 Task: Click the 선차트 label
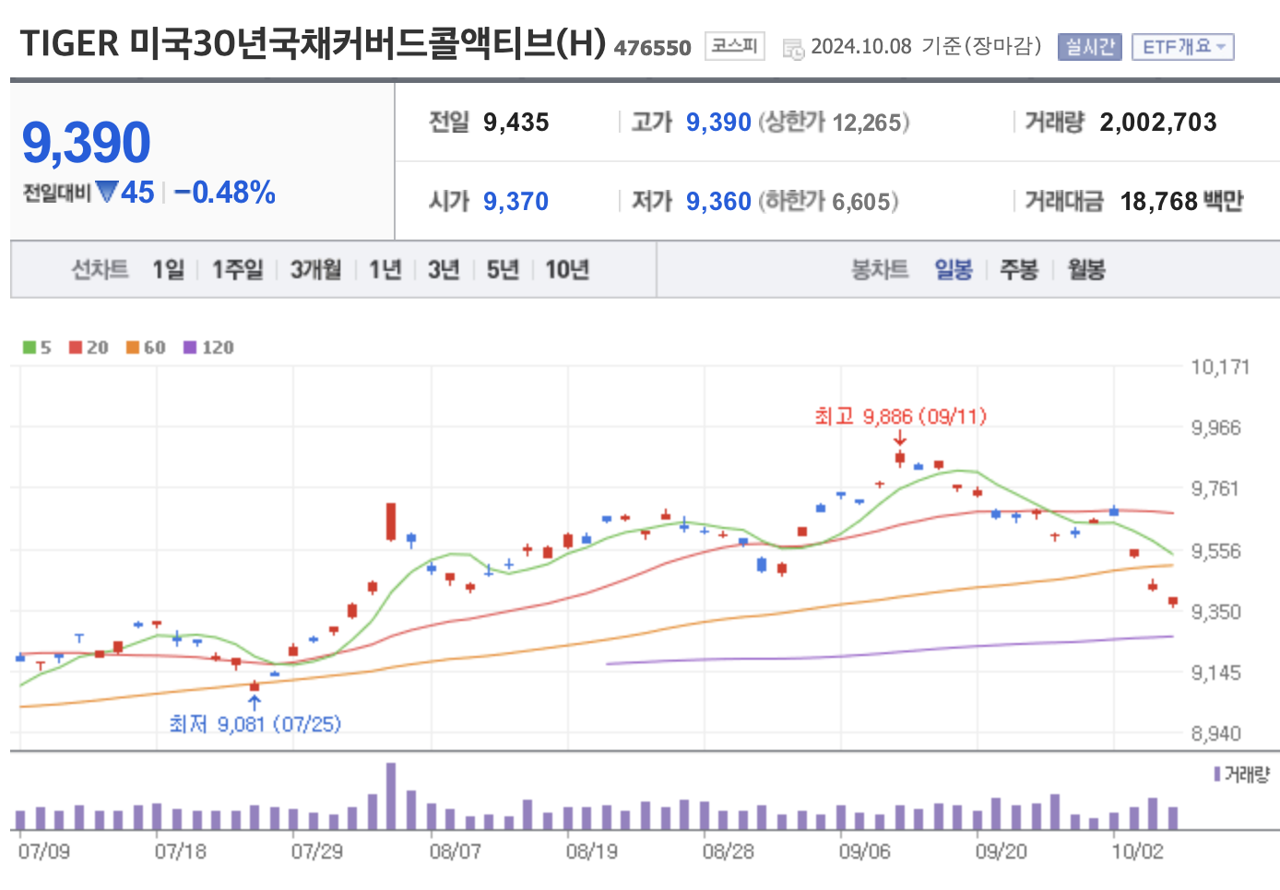(101, 269)
